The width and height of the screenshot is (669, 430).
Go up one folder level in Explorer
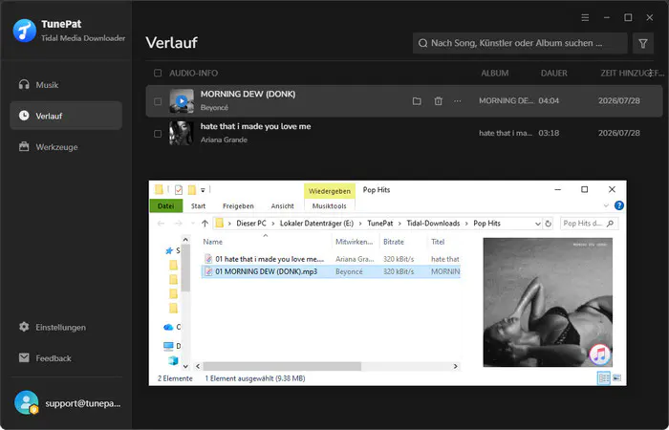coord(205,223)
